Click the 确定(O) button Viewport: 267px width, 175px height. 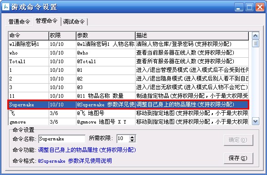click(238, 140)
